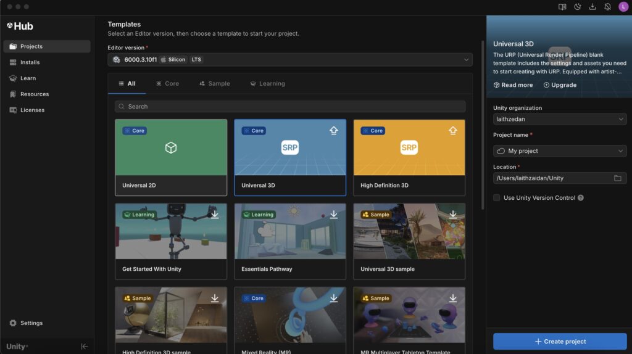Expand the Project name dropdown arrow
Viewport: 632px width, 354px height.
620,151
